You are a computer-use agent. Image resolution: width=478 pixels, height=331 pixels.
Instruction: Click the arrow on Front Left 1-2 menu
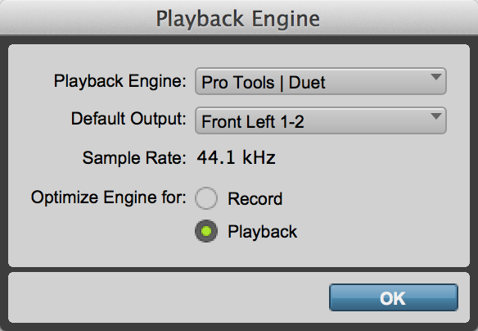click(x=436, y=116)
